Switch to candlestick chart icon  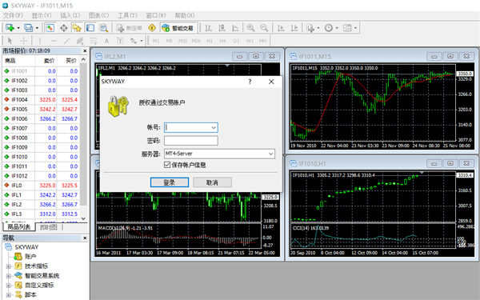click(x=222, y=28)
